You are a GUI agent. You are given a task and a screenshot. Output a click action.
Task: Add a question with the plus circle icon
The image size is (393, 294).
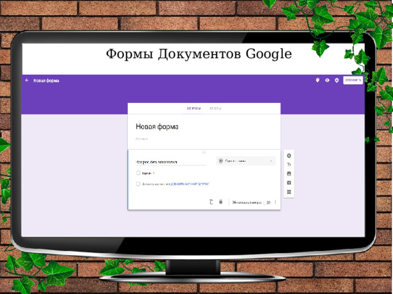(x=289, y=156)
